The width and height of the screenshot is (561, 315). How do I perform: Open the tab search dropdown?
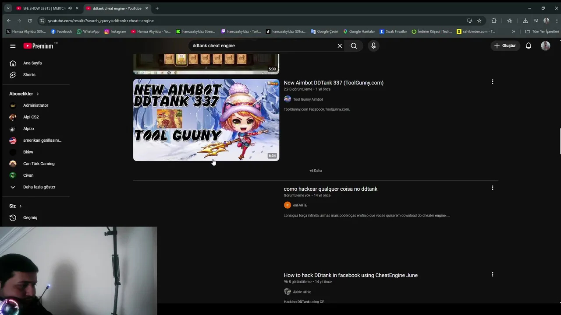(7, 8)
